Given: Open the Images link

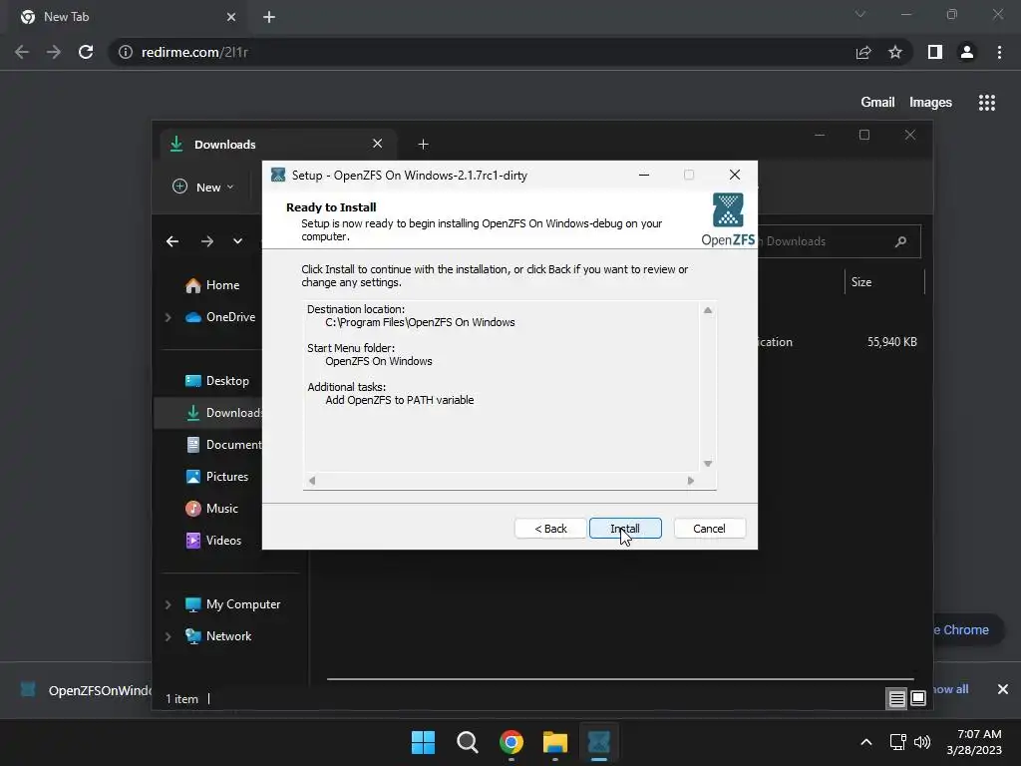Looking at the screenshot, I should 930,103.
